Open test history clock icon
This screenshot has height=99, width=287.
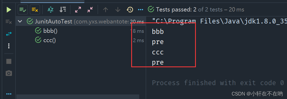130,10
